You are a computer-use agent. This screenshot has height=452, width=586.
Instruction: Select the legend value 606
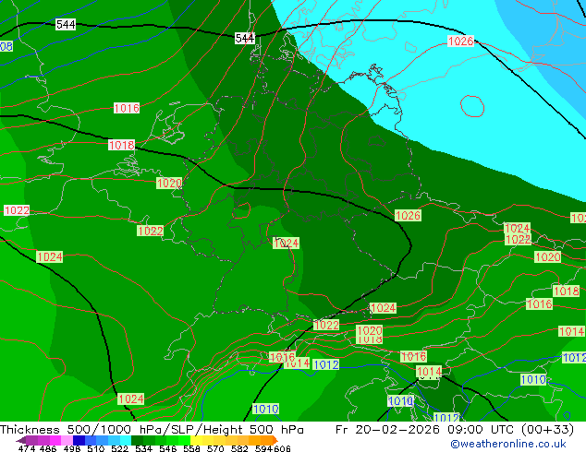(282, 448)
